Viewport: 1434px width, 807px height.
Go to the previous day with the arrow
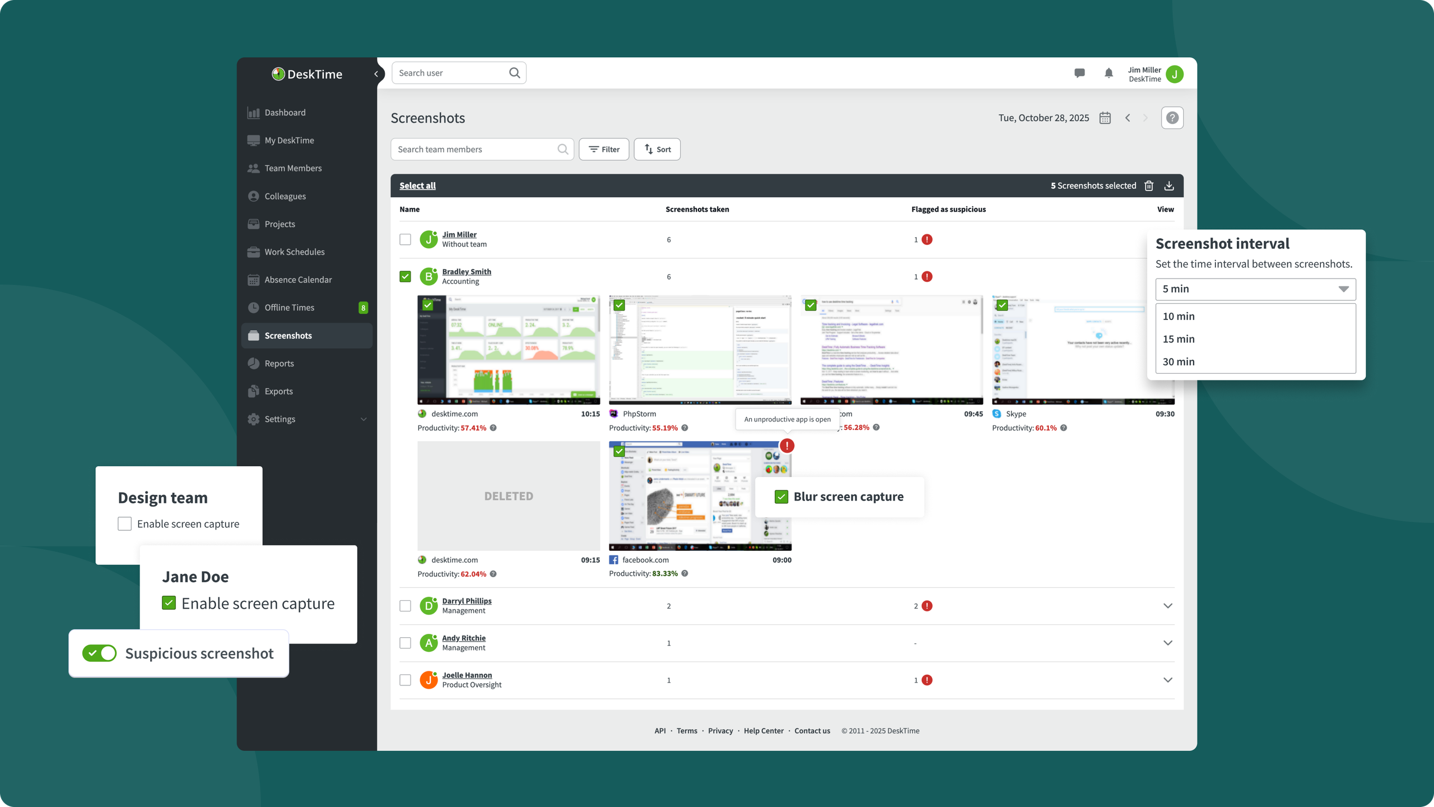coord(1128,118)
